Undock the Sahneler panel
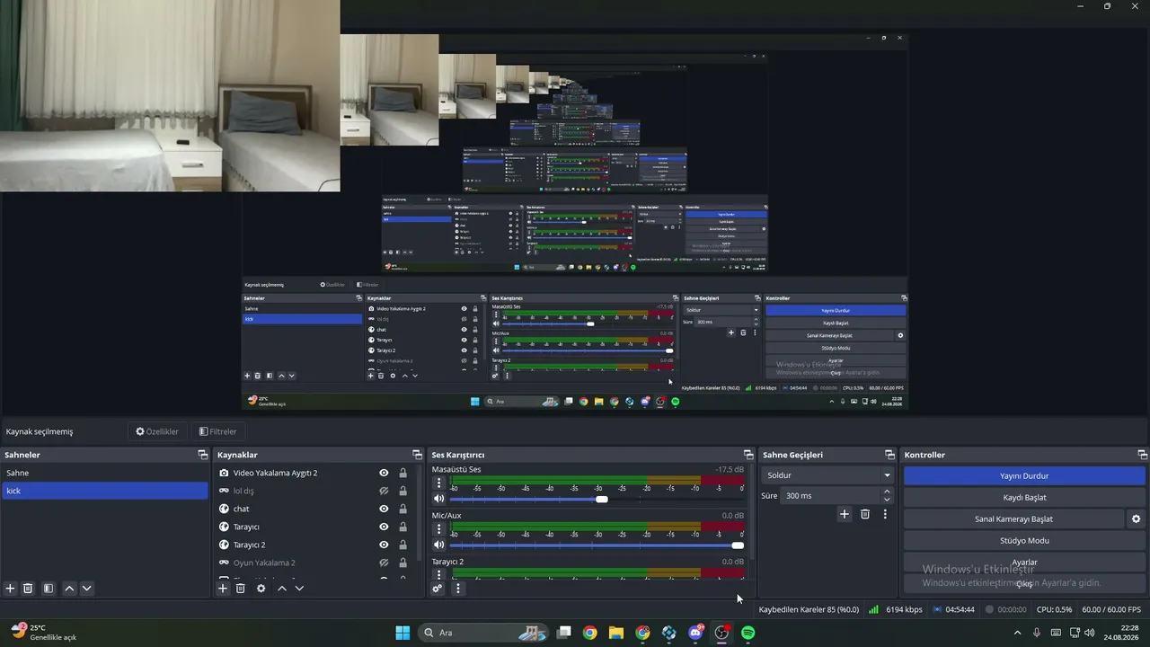1150x647 pixels. pyautogui.click(x=203, y=455)
